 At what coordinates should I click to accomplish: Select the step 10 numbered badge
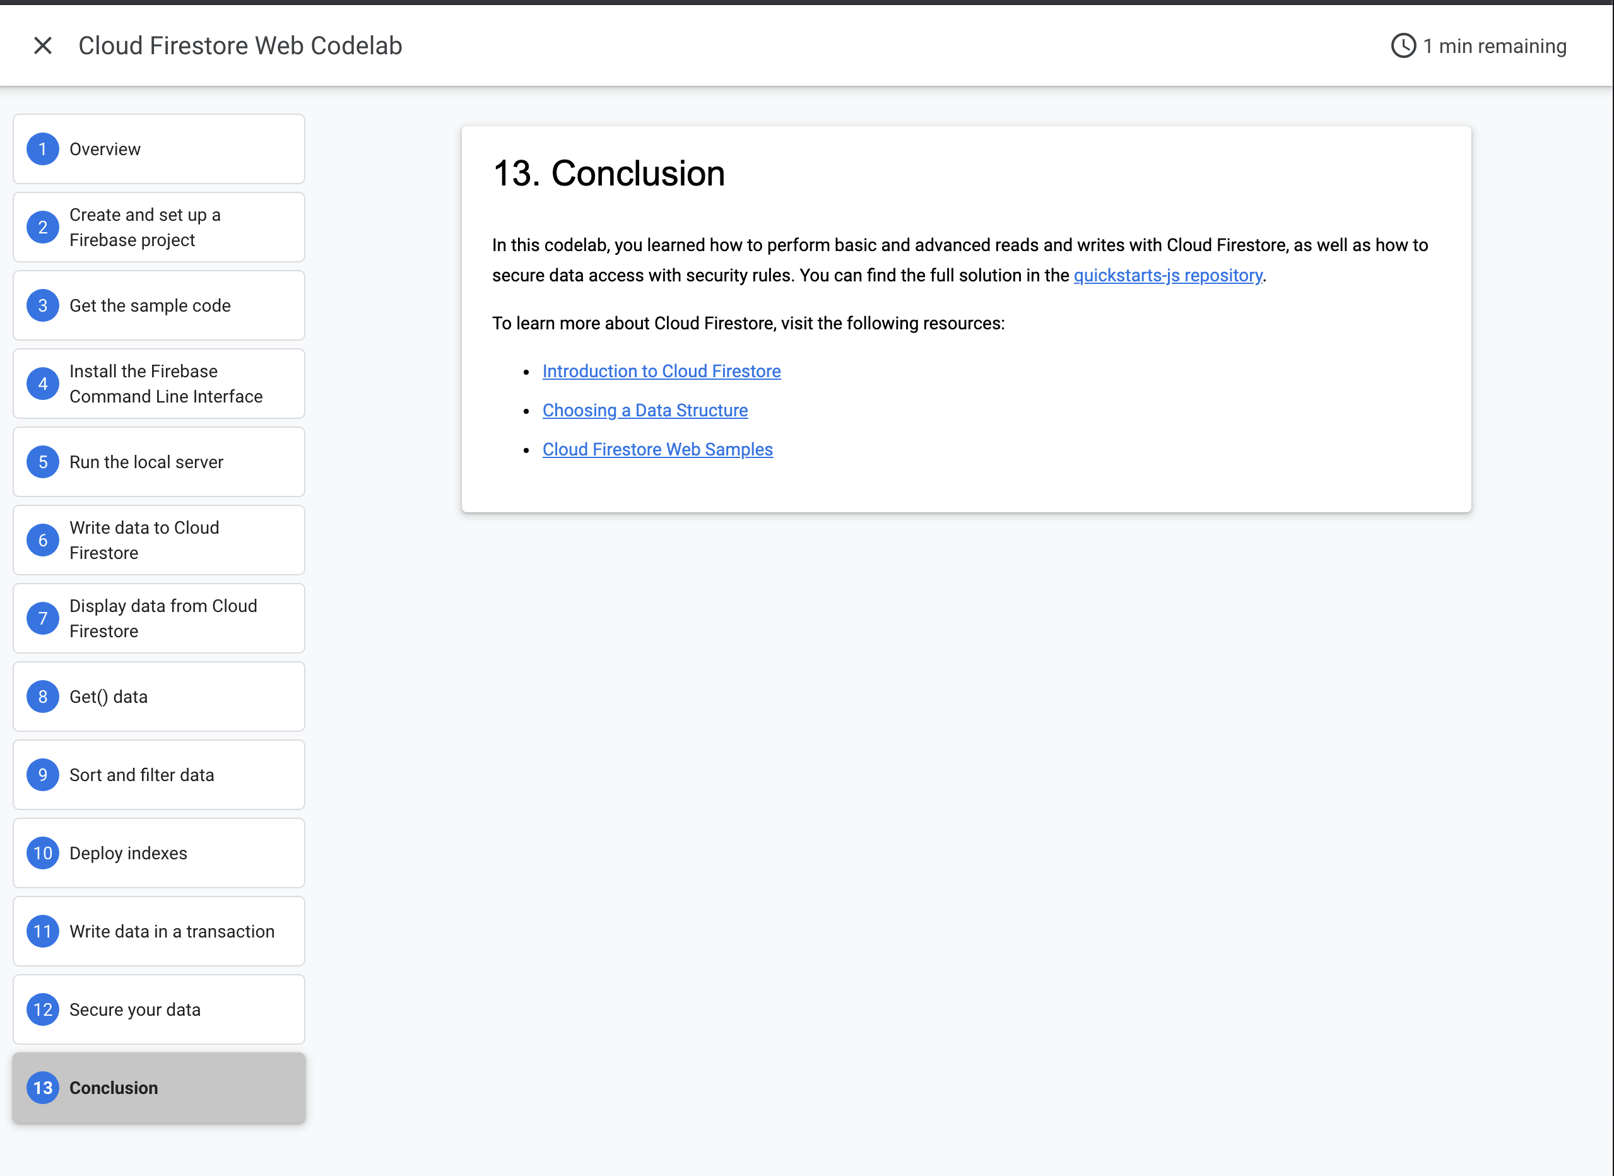[x=43, y=853]
